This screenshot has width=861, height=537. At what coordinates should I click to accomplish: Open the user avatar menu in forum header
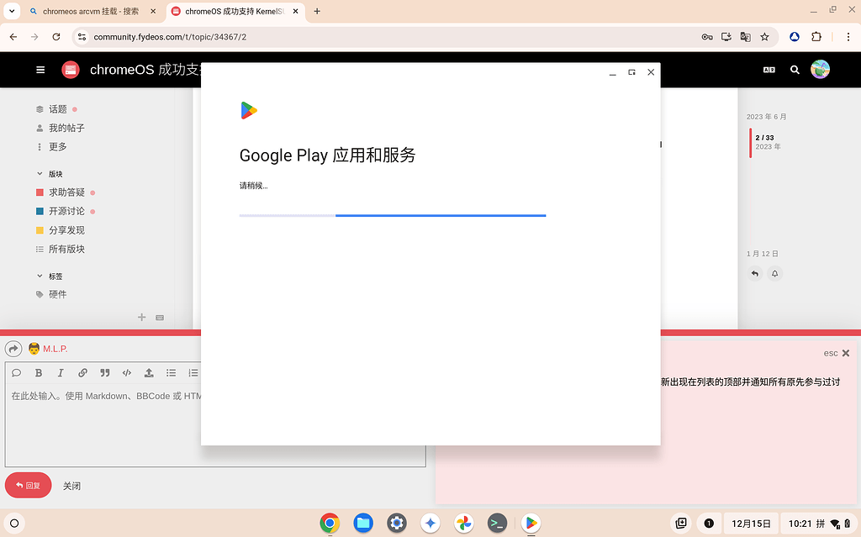[x=820, y=70]
